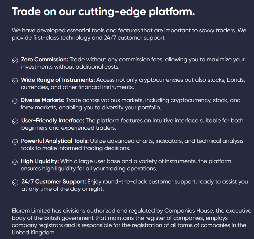The width and height of the screenshot is (254, 239).
Task: Click the checkmark icon beside Zero Commission
Action: [x=15, y=60]
